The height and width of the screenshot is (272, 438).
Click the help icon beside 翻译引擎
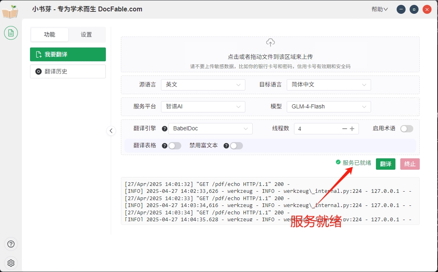(165, 129)
